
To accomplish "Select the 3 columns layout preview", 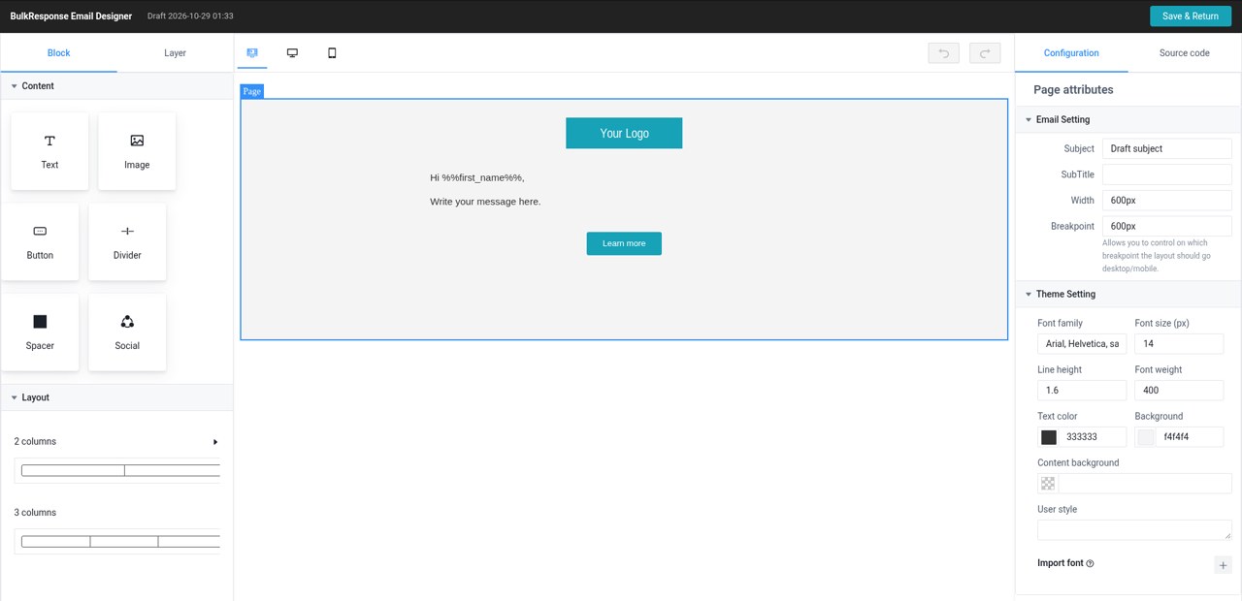I will 117,541.
